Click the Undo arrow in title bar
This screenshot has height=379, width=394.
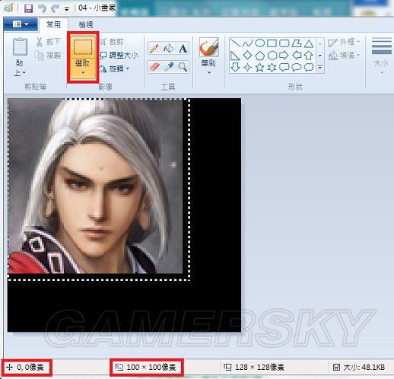coord(42,8)
